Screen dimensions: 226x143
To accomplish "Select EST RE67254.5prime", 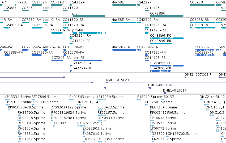I will pyautogui.click(x=151, y=110).
